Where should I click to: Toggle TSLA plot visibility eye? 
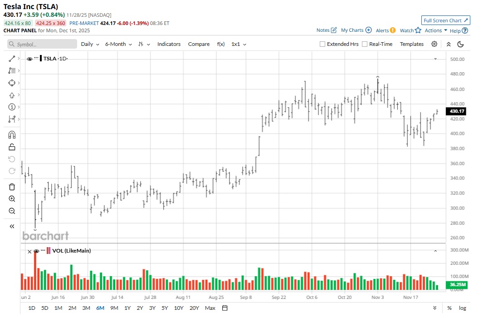(x=29, y=59)
